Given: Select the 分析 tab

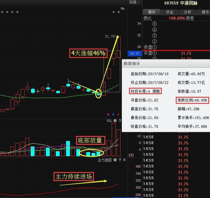Looking at the screenshot, I should [187, 12].
